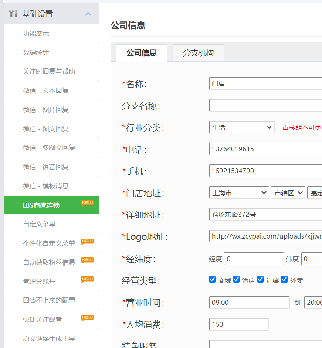
Task: Switch to the 公司信息 tab
Action: pyautogui.click(x=142, y=53)
